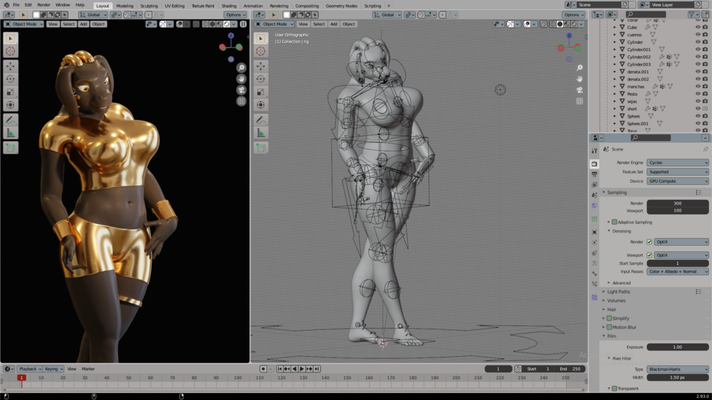Open Playback menu in timeline
The width and height of the screenshot is (712, 400).
30,369
